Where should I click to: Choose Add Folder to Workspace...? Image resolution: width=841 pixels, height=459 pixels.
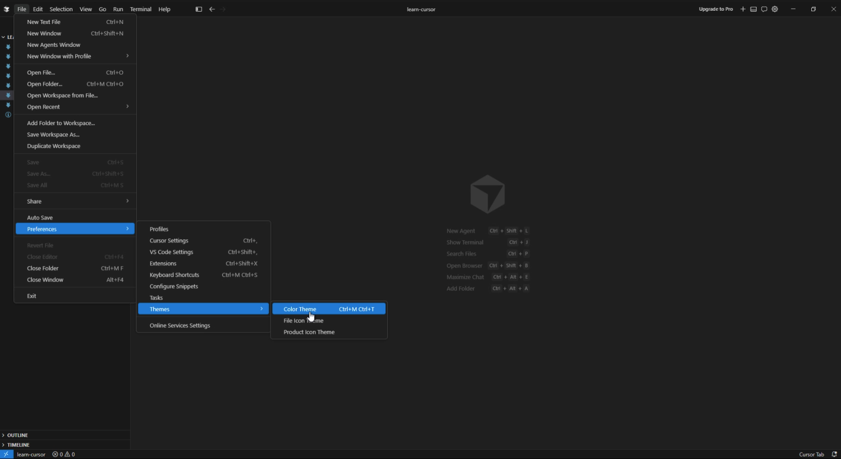tap(75, 123)
